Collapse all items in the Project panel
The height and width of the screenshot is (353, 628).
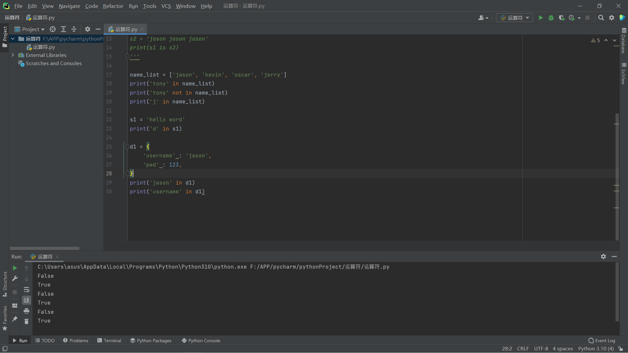(74, 29)
